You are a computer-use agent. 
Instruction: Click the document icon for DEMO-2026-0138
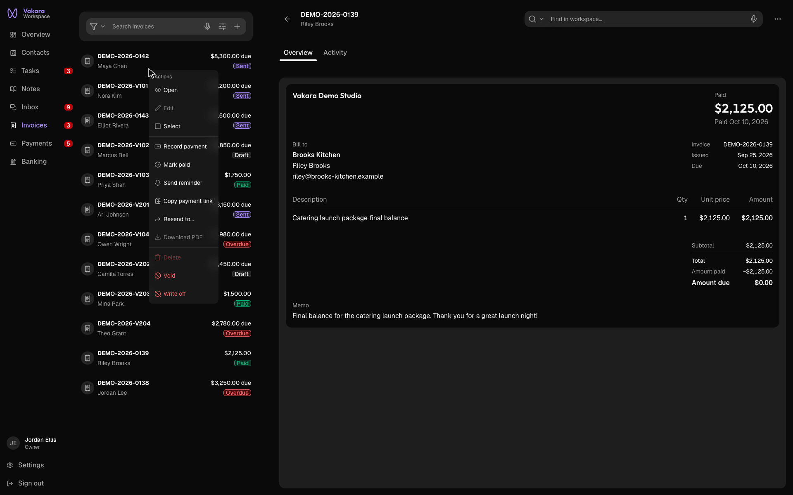88,388
